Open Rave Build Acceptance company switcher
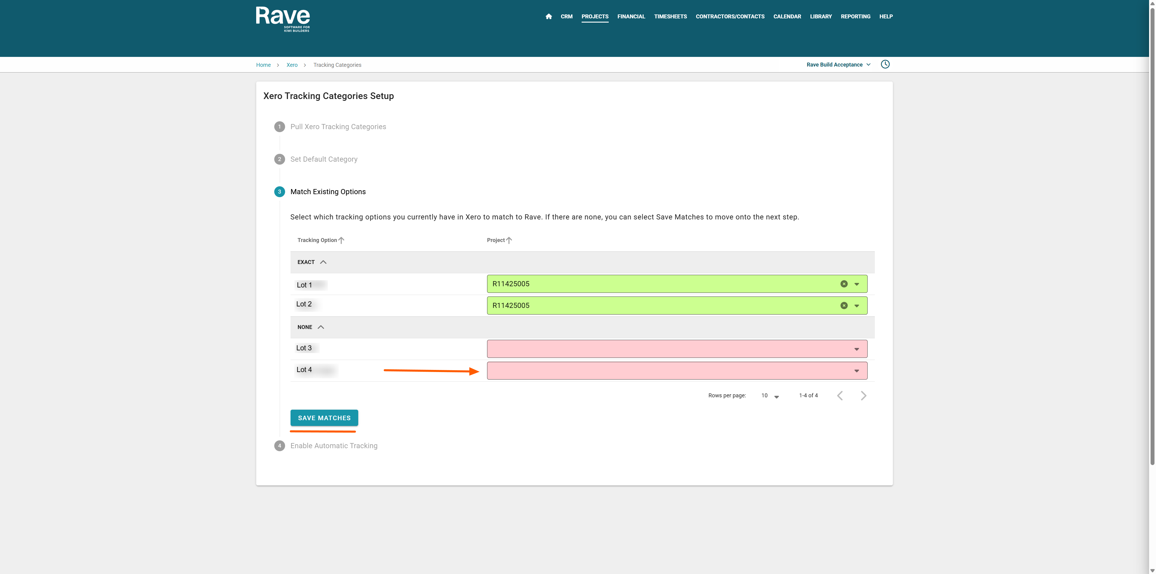1156x574 pixels. 838,65
